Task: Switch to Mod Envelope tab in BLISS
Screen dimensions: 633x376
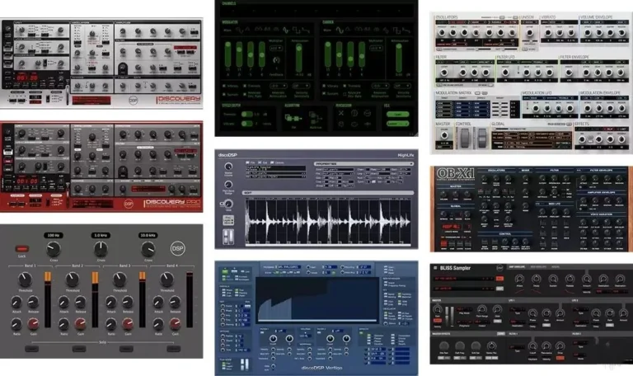Action: pyautogui.click(x=538, y=267)
